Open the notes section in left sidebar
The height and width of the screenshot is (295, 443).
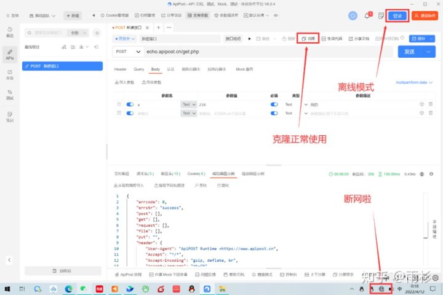tap(10, 117)
